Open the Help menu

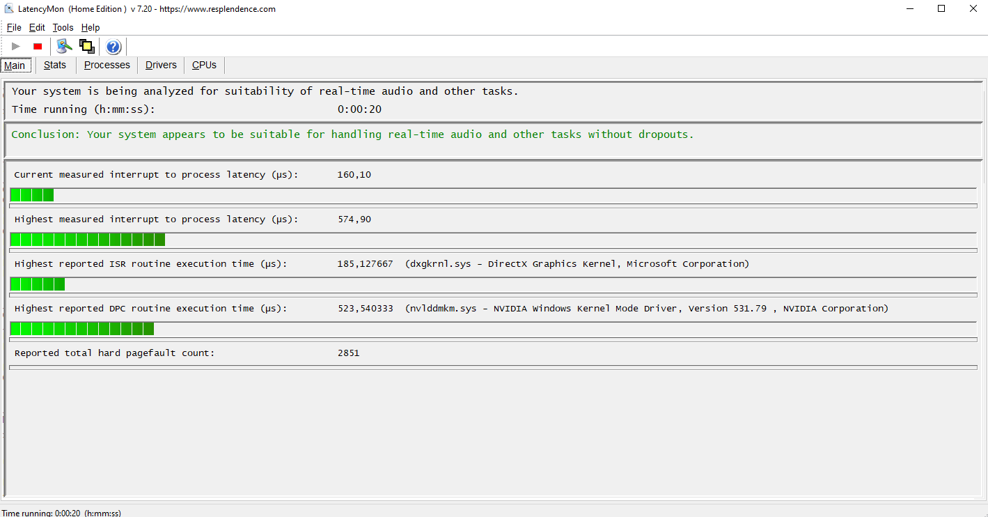coord(91,28)
